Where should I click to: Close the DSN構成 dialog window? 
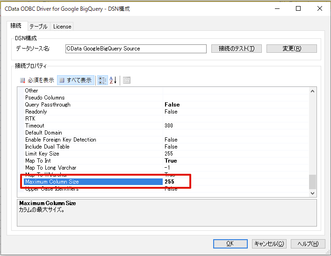tap(320, 8)
